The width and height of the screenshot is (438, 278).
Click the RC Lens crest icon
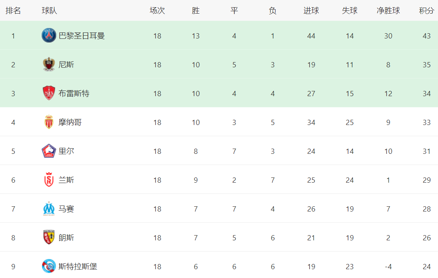pos(49,237)
